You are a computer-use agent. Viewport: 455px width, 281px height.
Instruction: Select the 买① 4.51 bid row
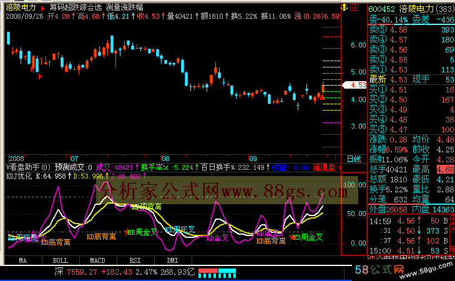click(x=411, y=90)
